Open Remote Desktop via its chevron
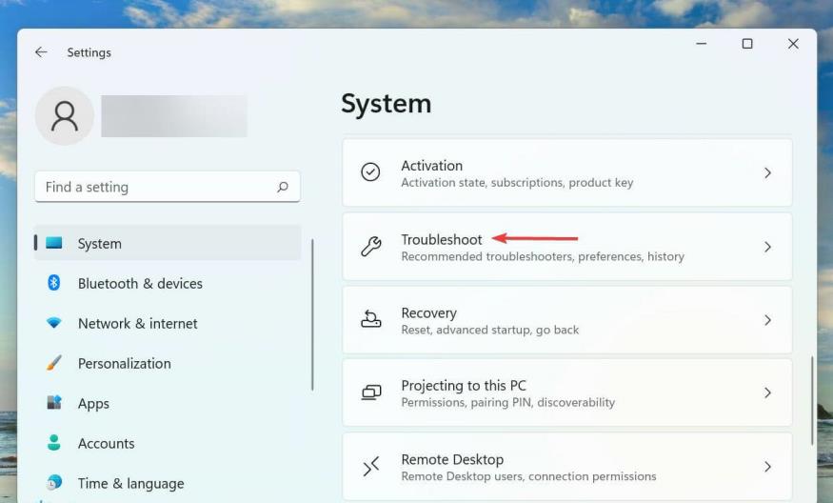The image size is (833, 503). click(767, 467)
